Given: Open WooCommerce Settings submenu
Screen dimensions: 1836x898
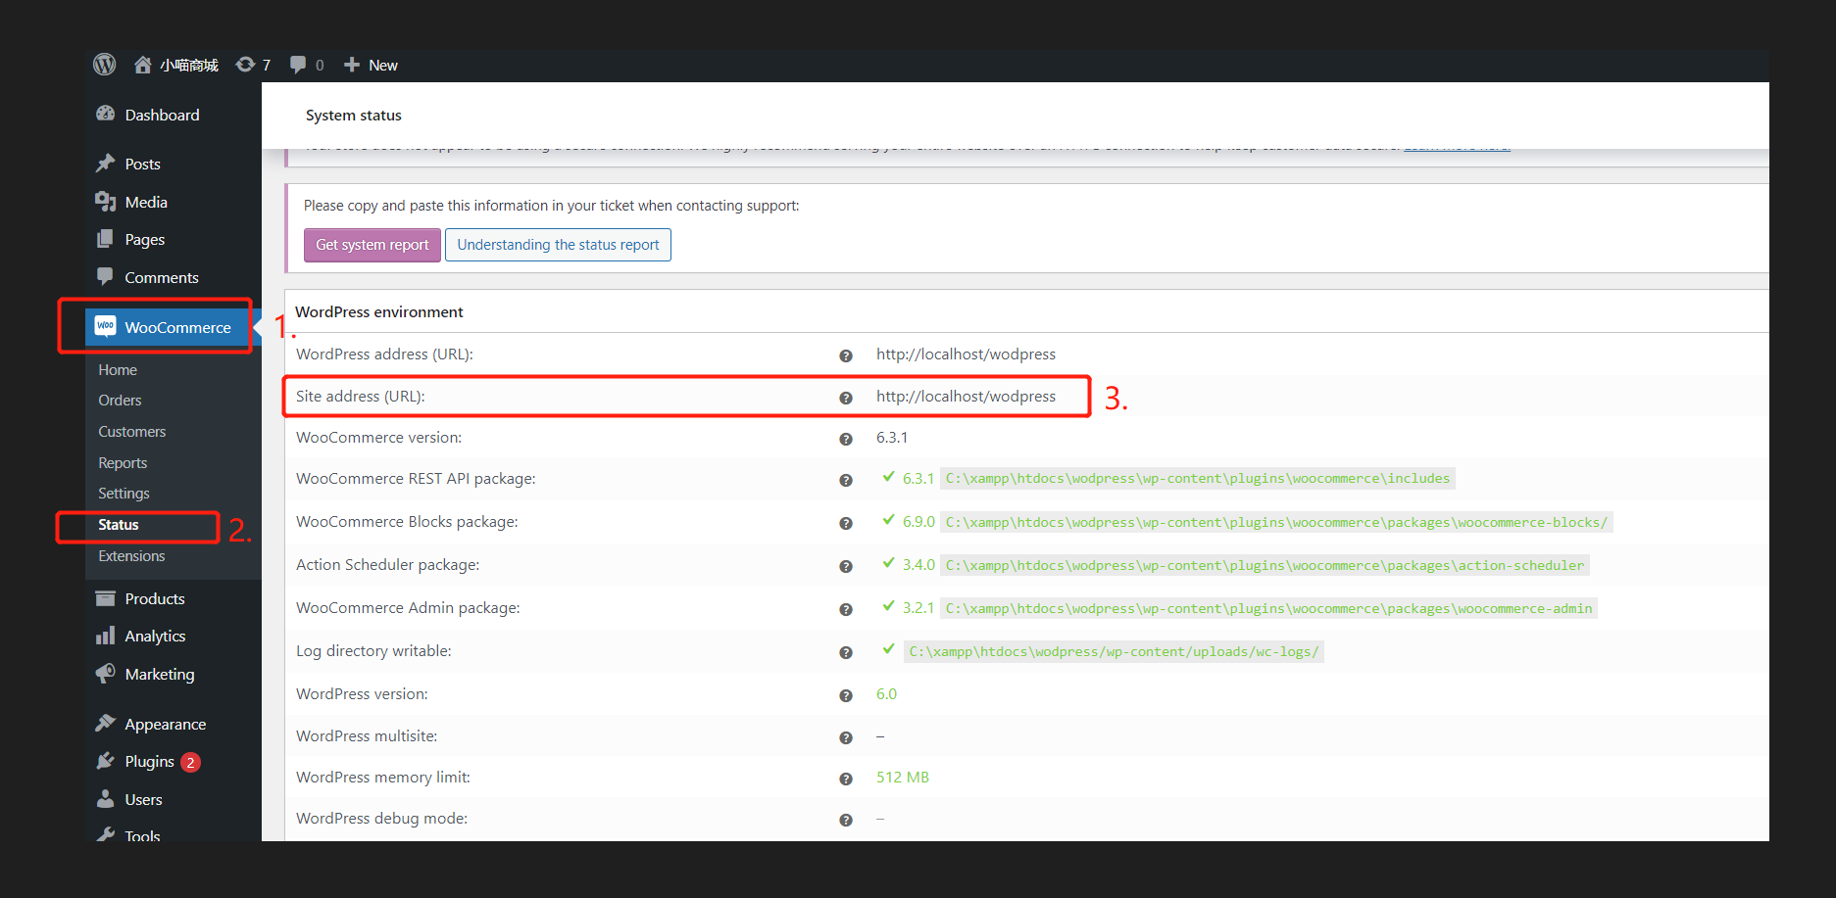Looking at the screenshot, I should coord(124,493).
